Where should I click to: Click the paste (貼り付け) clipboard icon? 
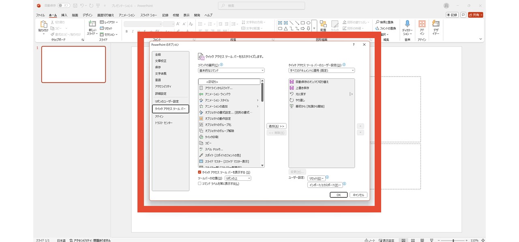coord(43,24)
